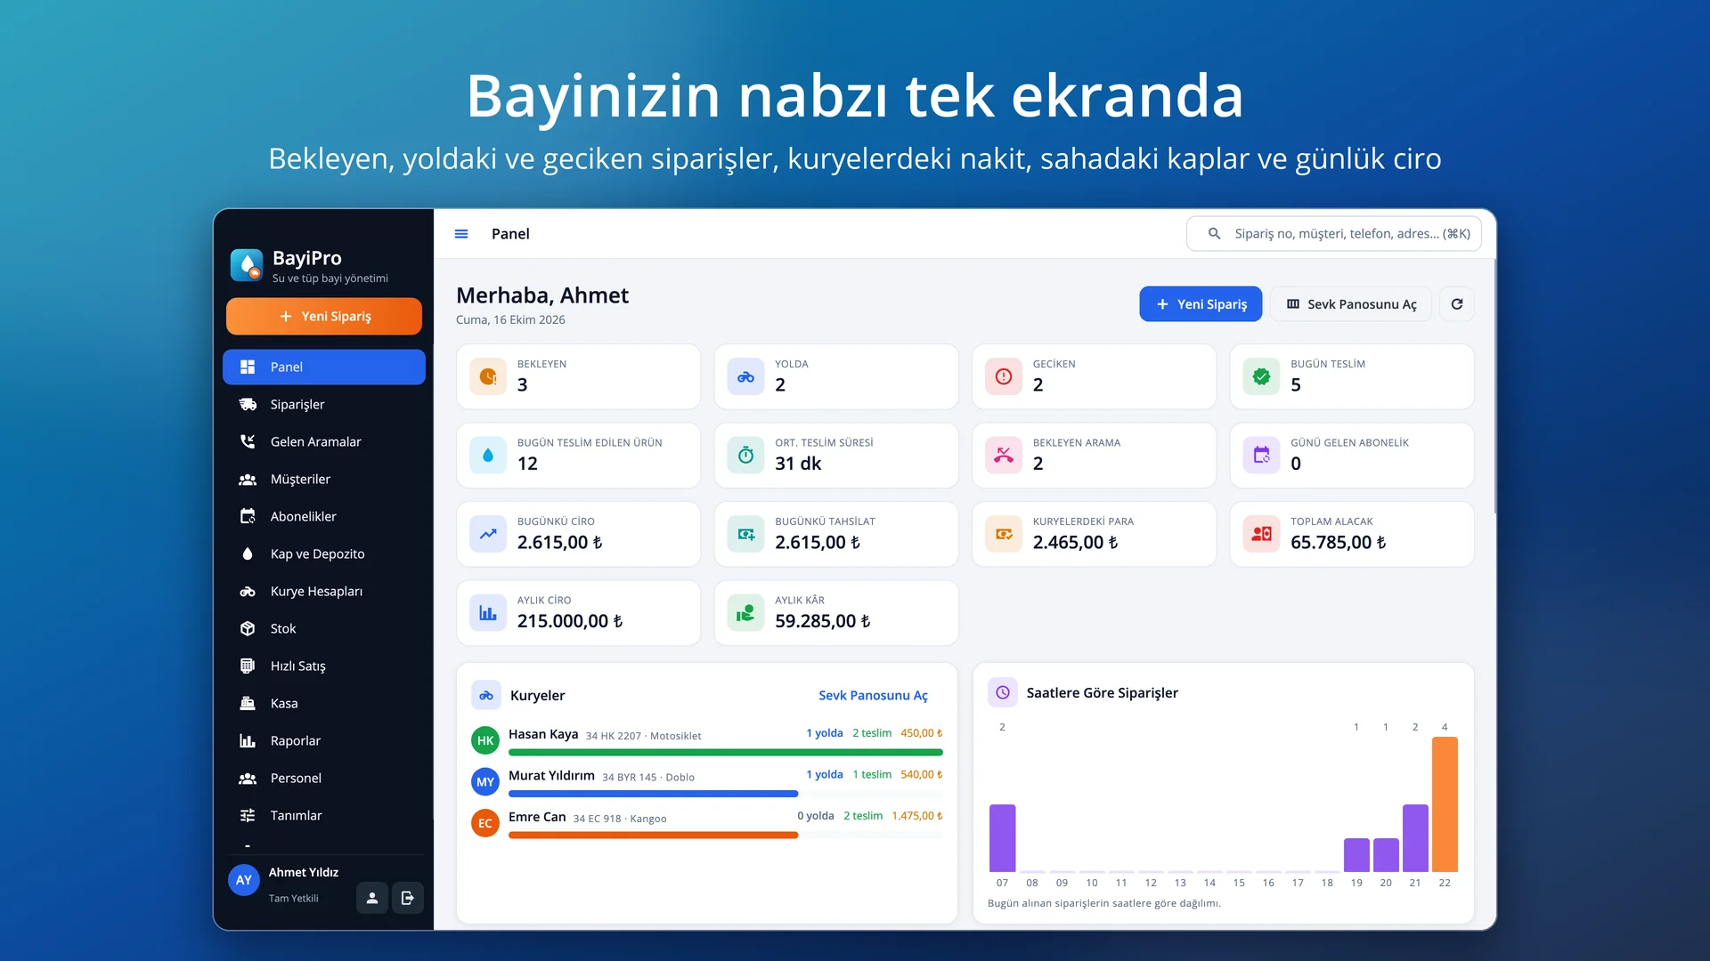Click the Bugün Teslim verified icon
Image resolution: width=1710 pixels, height=961 pixels.
pyautogui.click(x=1261, y=377)
